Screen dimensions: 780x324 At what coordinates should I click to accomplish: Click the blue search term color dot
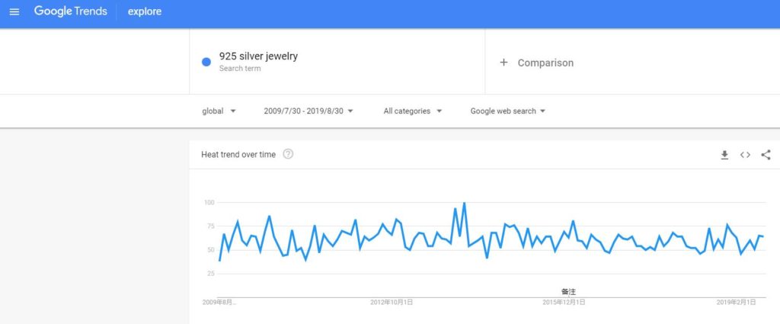[x=206, y=63]
